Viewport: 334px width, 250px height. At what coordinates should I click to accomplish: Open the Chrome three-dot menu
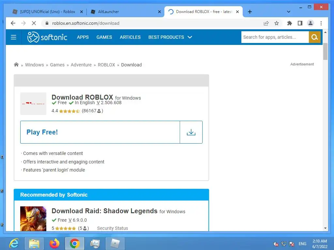pyautogui.click(x=321, y=23)
